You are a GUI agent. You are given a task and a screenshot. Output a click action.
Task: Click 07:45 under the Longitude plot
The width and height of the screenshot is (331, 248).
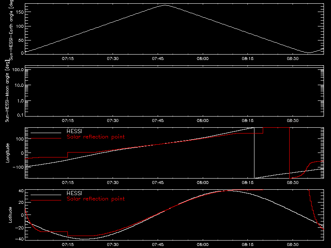tap(158, 183)
